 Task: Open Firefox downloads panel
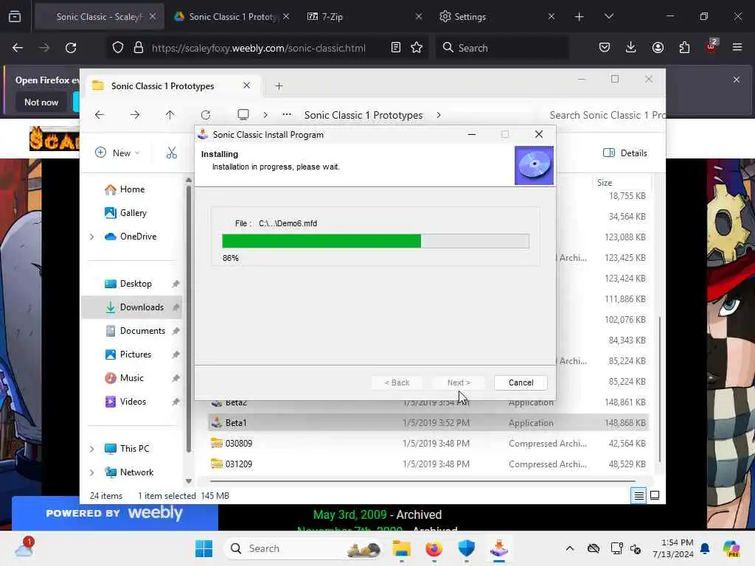click(631, 47)
